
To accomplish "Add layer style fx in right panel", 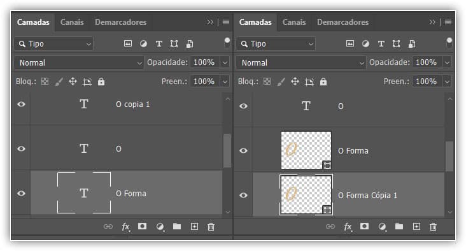I will (348, 227).
